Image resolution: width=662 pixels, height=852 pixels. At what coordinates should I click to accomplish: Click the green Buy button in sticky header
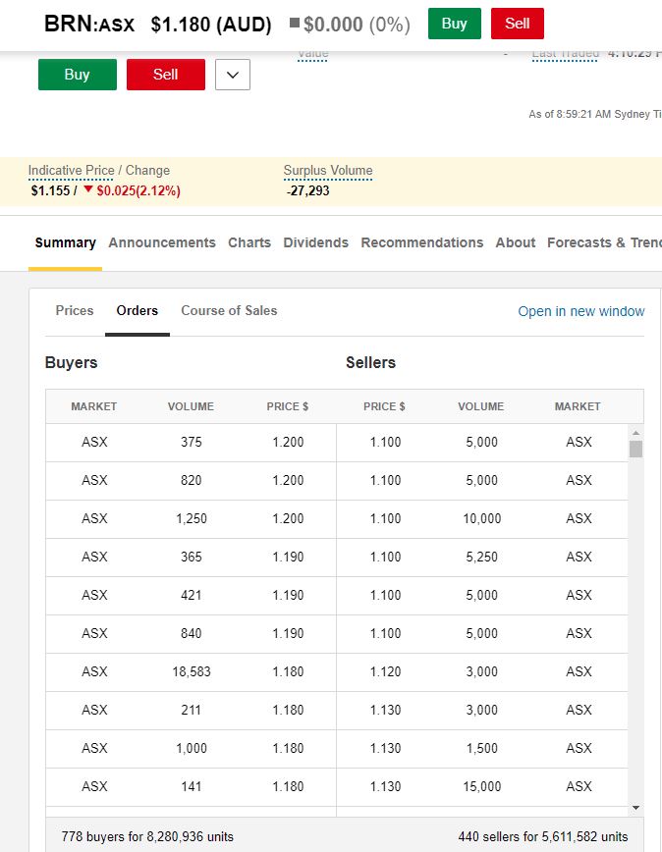[x=455, y=24]
